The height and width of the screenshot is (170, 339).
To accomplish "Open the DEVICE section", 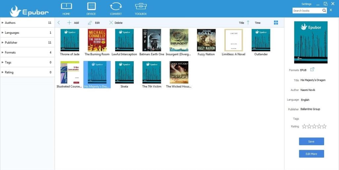I will point(91,9).
